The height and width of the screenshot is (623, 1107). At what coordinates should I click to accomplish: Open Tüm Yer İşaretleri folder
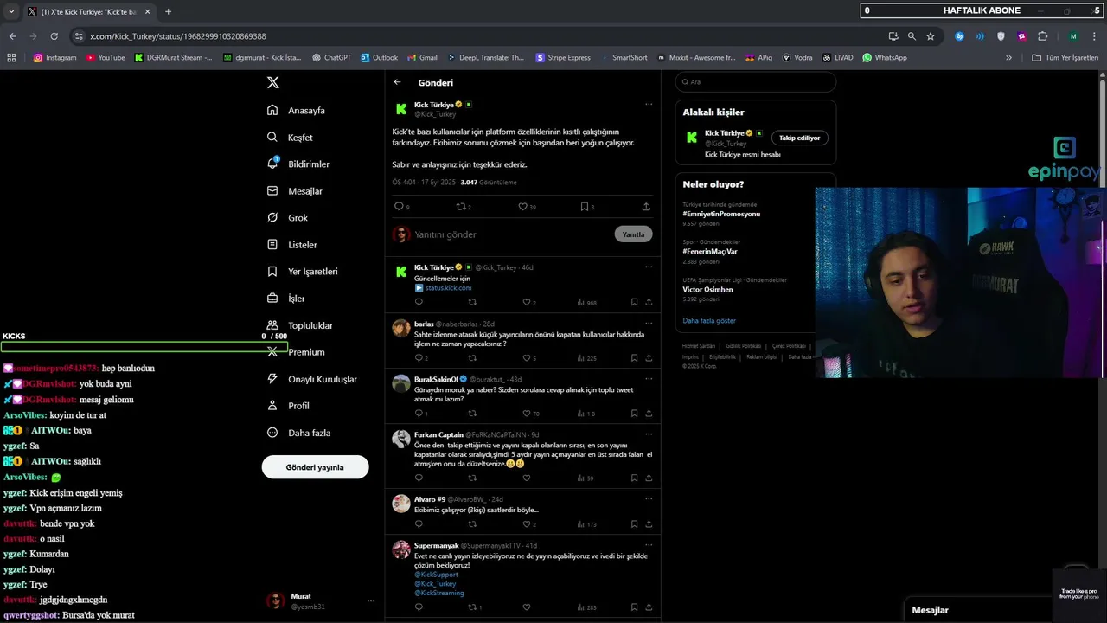1065,58
